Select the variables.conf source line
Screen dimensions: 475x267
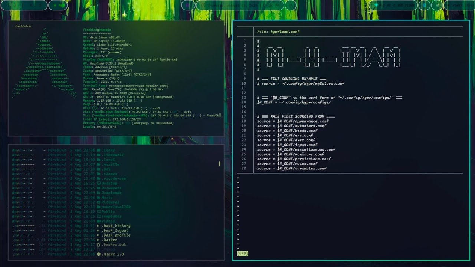[x=292, y=168]
